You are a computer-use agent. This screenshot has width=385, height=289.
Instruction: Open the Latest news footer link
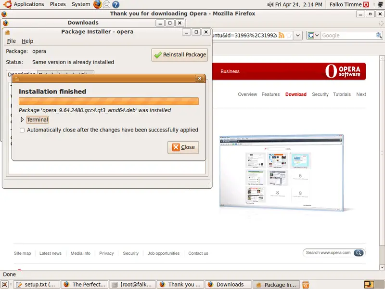pyautogui.click(x=51, y=253)
